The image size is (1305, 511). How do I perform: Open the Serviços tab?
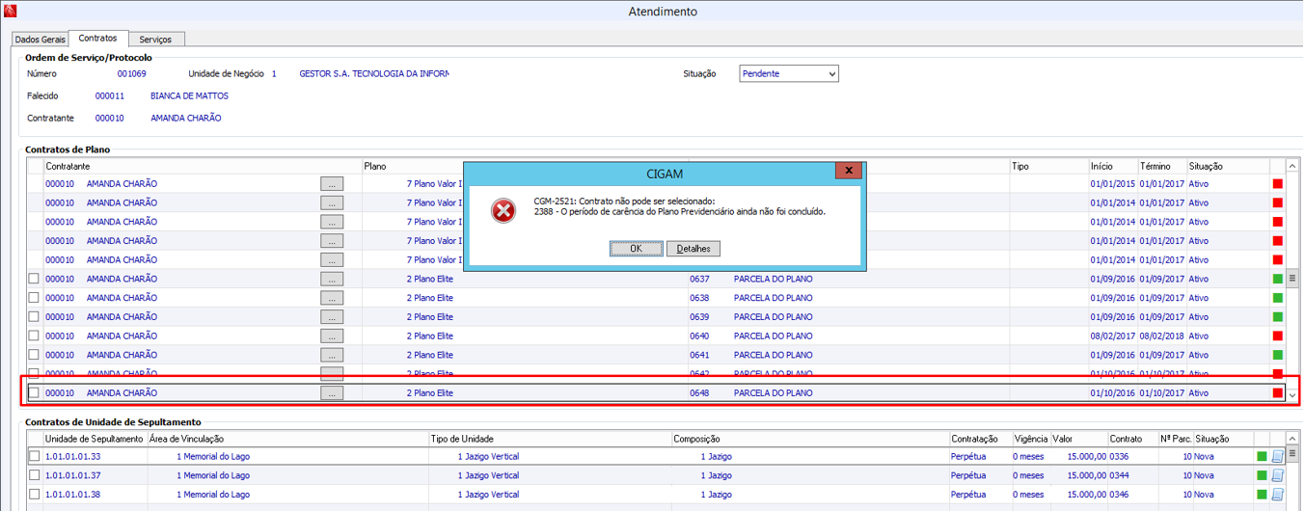[155, 40]
